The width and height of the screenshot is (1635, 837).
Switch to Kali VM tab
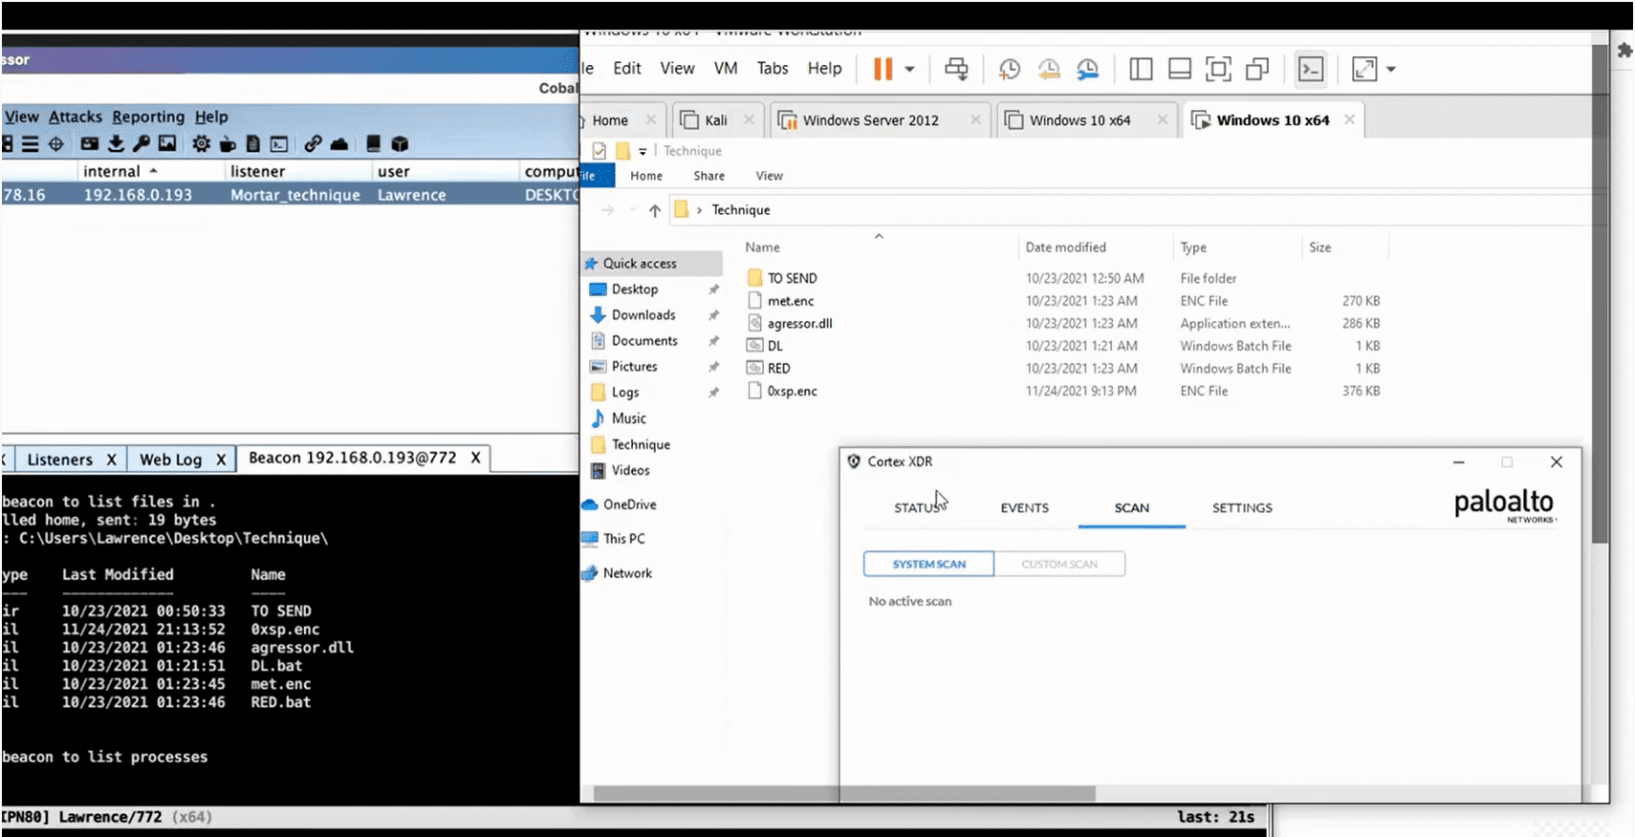tap(716, 120)
